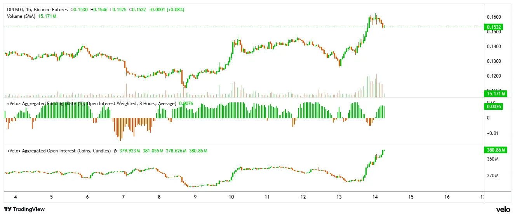Click the 0.1200 price axis label
Screen dimensions: 515x216
(x=493, y=76)
